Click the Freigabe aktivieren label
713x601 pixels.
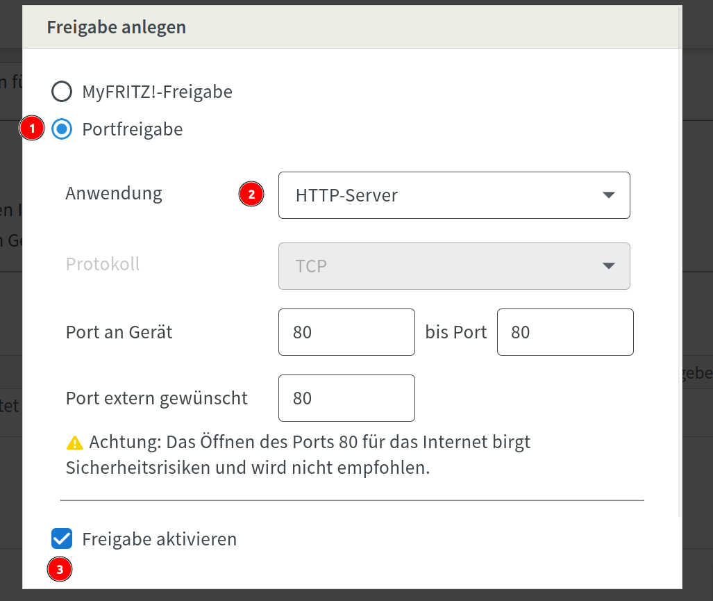tap(159, 540)
